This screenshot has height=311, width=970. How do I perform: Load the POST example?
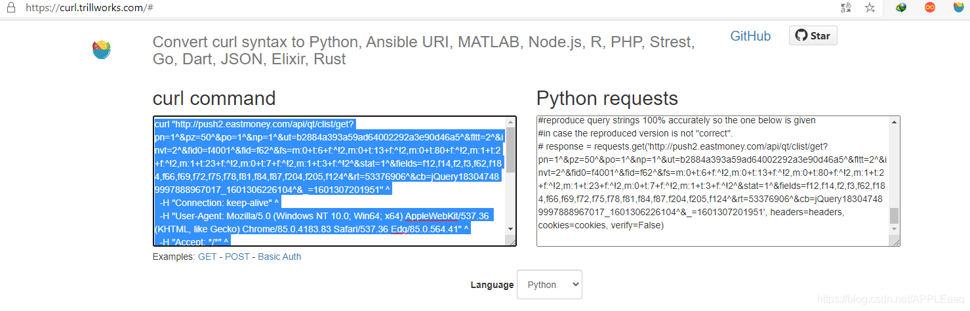click(x=237, y=257)
